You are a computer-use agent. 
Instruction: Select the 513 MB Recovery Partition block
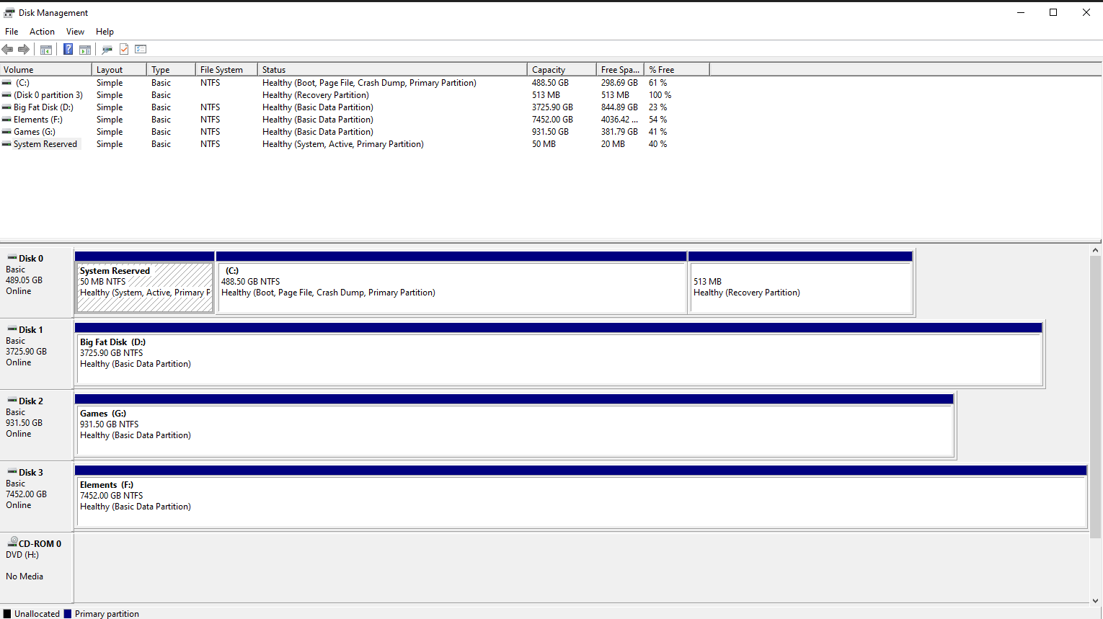click(801, 282)
